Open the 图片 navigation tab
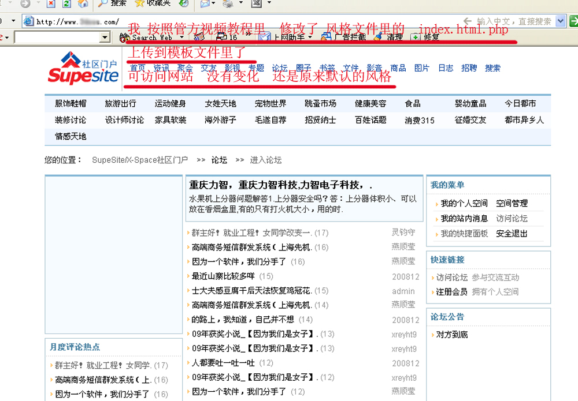The image size is (578, 401). coord(422,68)
